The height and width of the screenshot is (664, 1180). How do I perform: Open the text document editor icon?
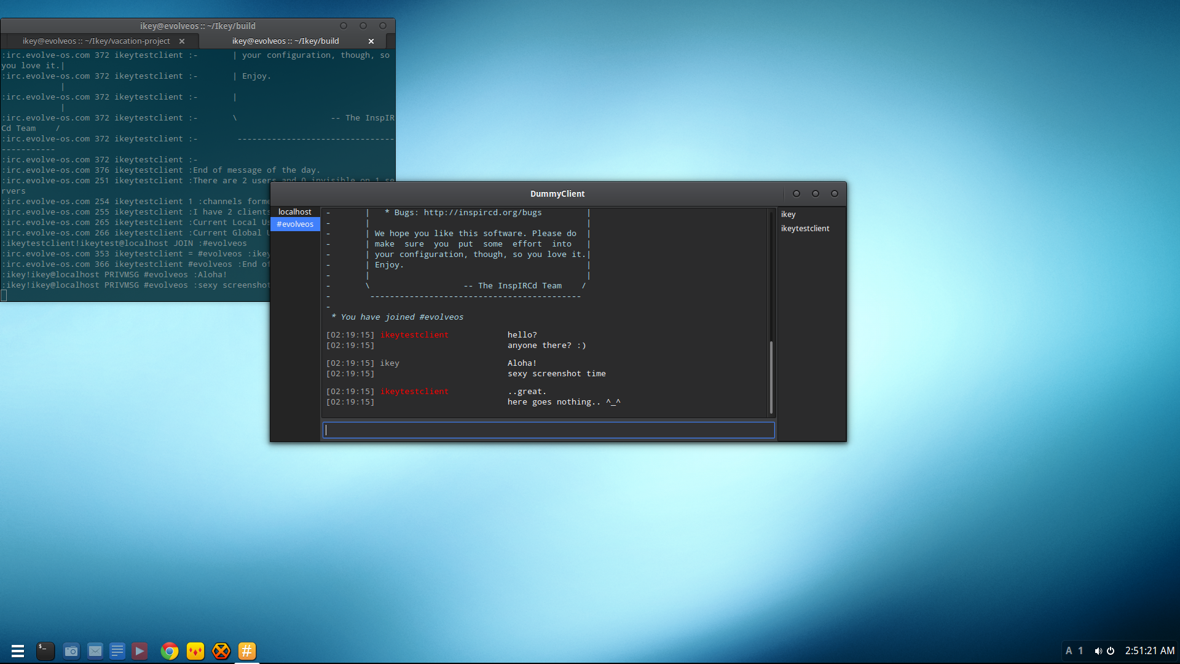117,651
